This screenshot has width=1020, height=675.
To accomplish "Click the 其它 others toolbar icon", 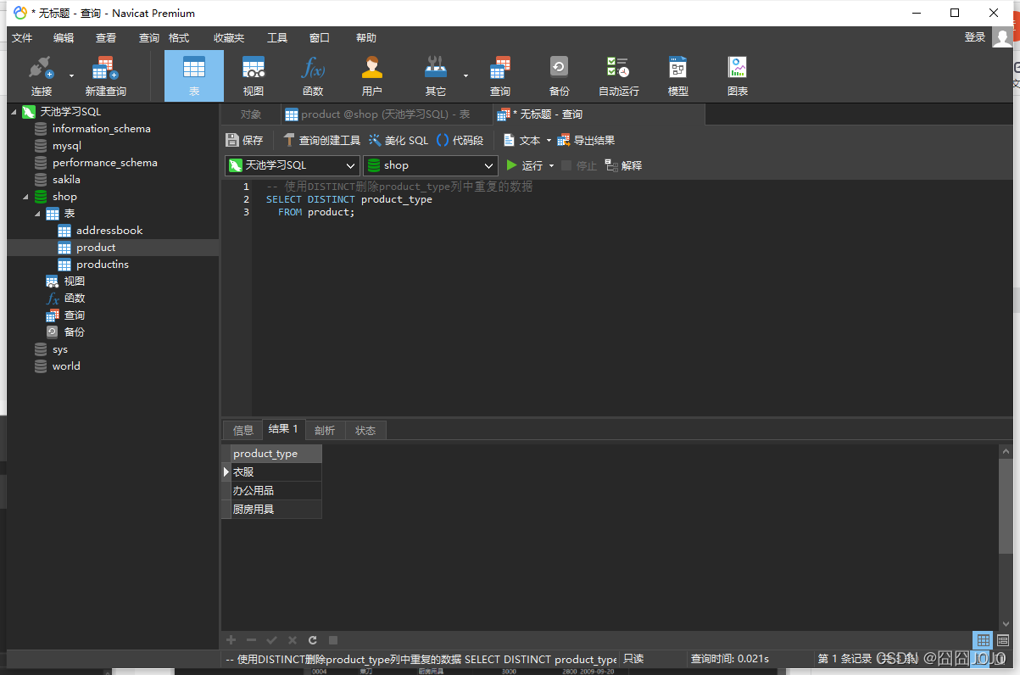I will pyautogui.click(x=436, y=76).
